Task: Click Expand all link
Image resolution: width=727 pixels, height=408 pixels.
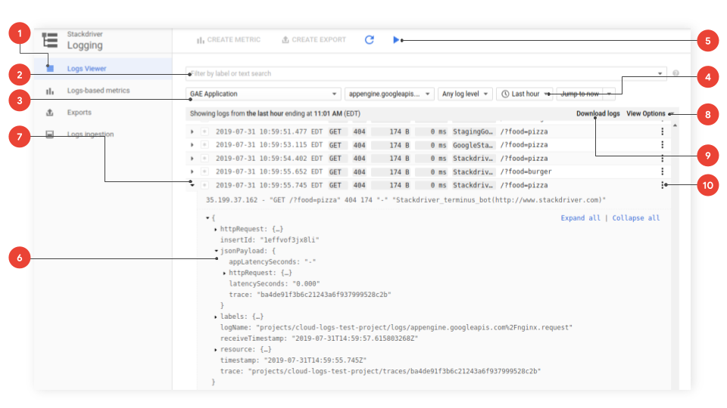Action: click(581, 218)
